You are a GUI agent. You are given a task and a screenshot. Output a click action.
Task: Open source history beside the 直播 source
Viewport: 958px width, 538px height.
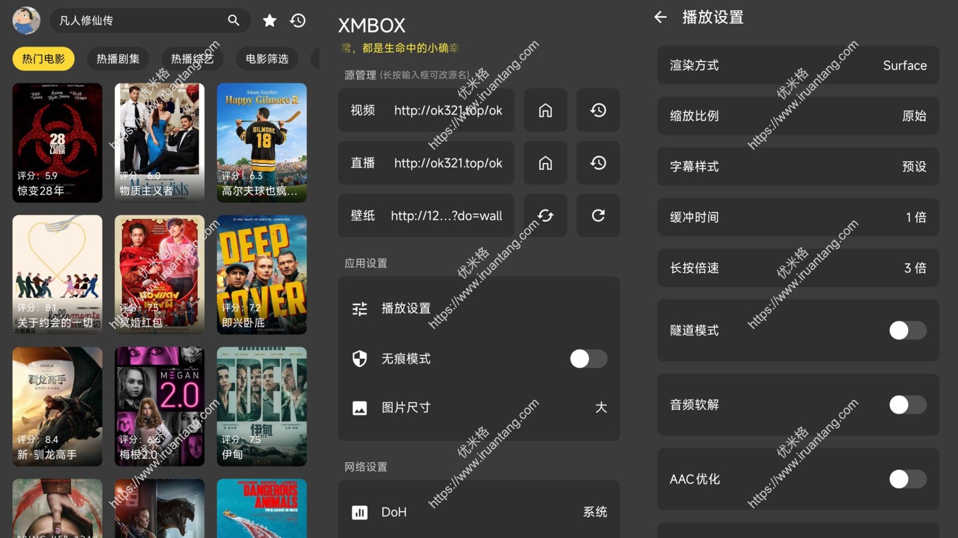tap(597, 163)
